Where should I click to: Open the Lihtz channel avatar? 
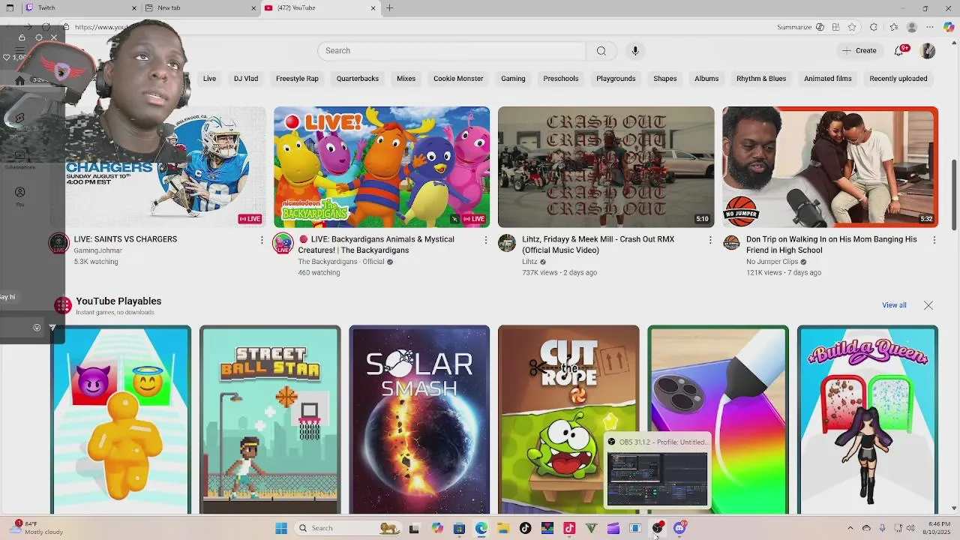click(x=507, y=244)
